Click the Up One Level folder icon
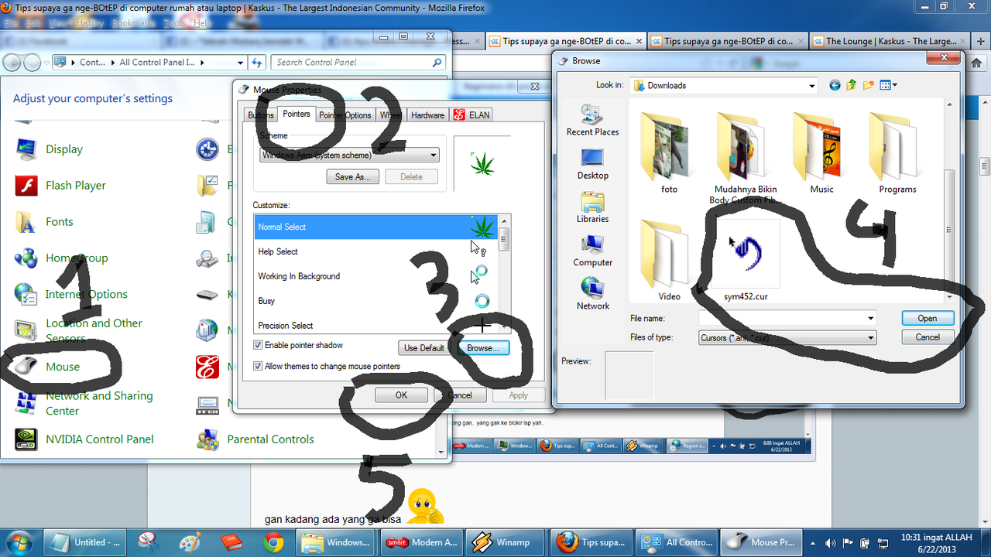 pos(852,86)
